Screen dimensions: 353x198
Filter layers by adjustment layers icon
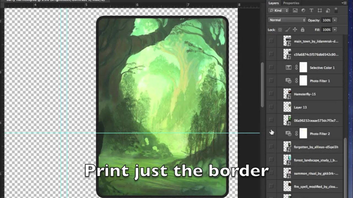tap(303, 10)
